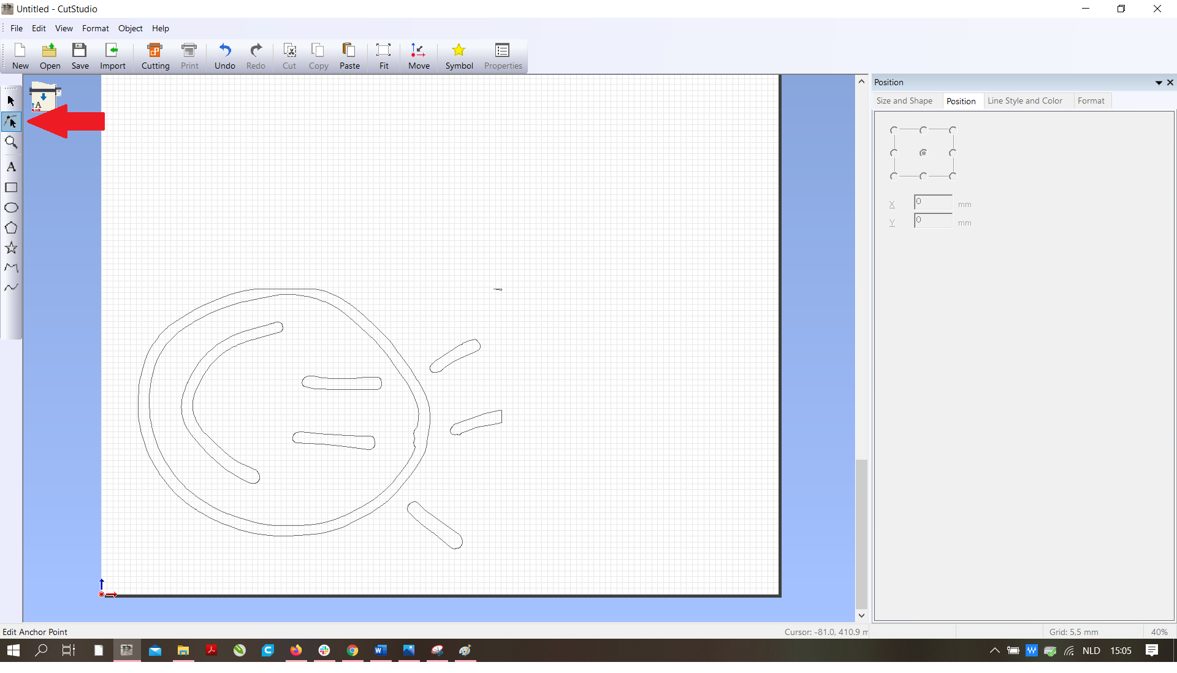Open the Object menu
This screenshot has height=673, width=1177.
(131, 28)
